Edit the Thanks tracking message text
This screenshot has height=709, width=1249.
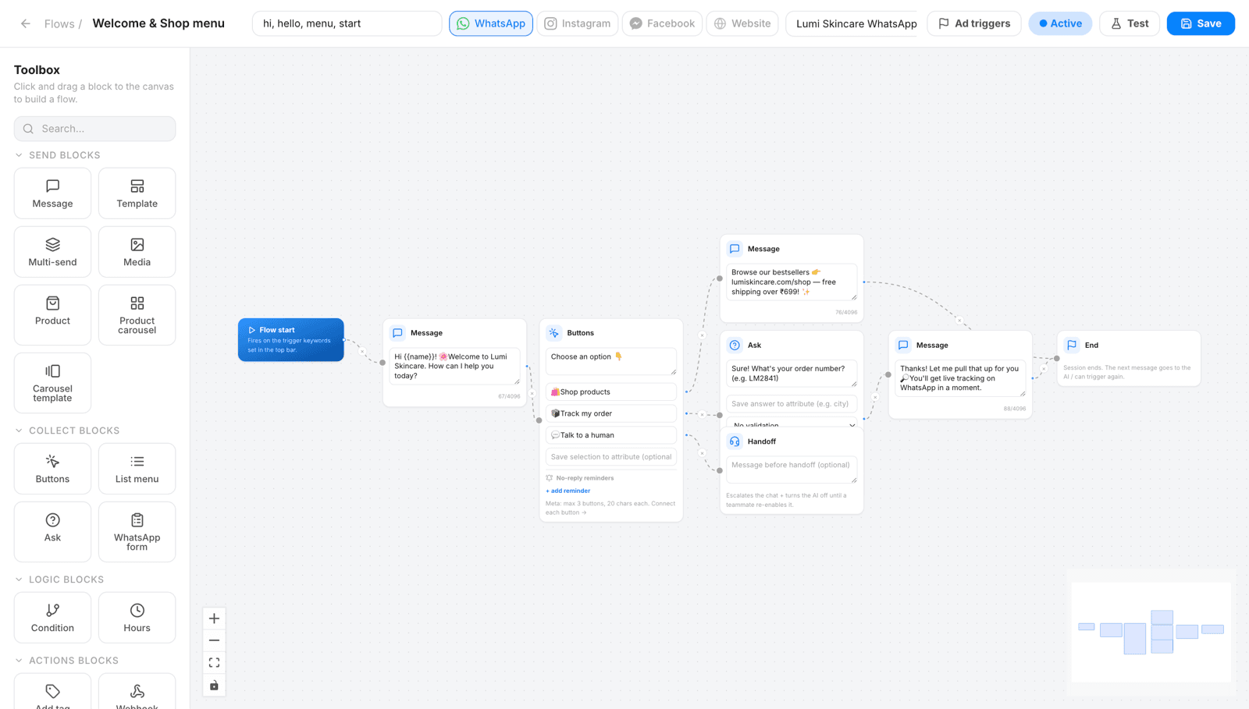[x=960, y=378]
